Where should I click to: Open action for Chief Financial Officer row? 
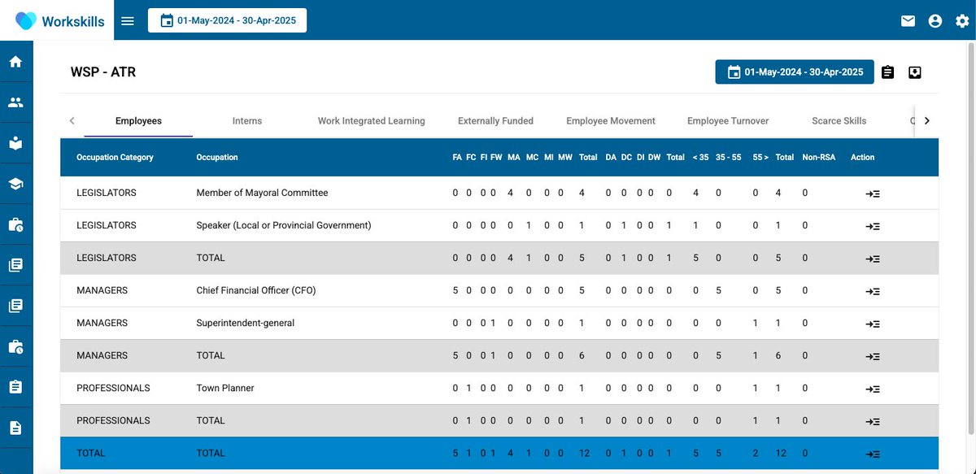click(x=873, y=291)
